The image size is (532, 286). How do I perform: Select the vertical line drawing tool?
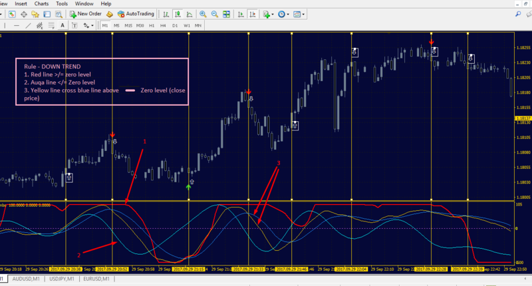click(x=5, y=25)
